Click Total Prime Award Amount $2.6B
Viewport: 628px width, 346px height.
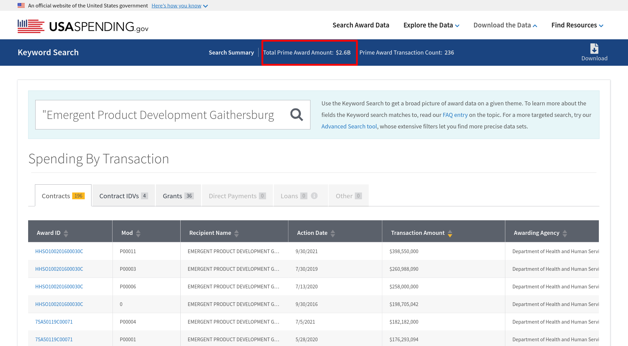coord(307,53)
